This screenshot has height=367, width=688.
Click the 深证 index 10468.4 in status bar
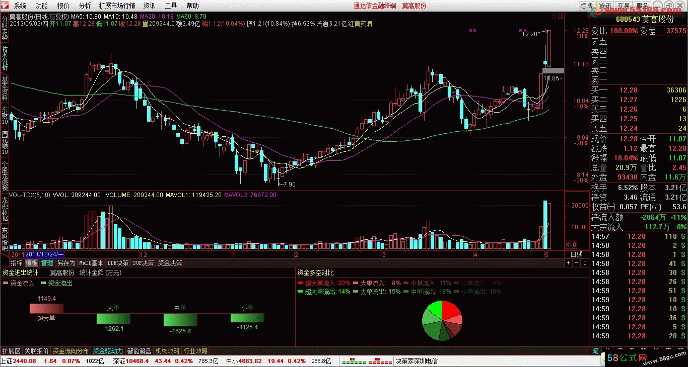[131, 361]
